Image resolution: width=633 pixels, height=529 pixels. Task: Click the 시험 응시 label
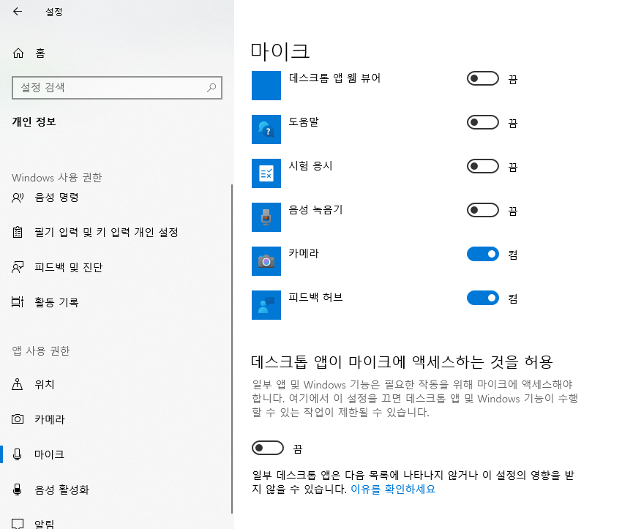coord(310,166)
